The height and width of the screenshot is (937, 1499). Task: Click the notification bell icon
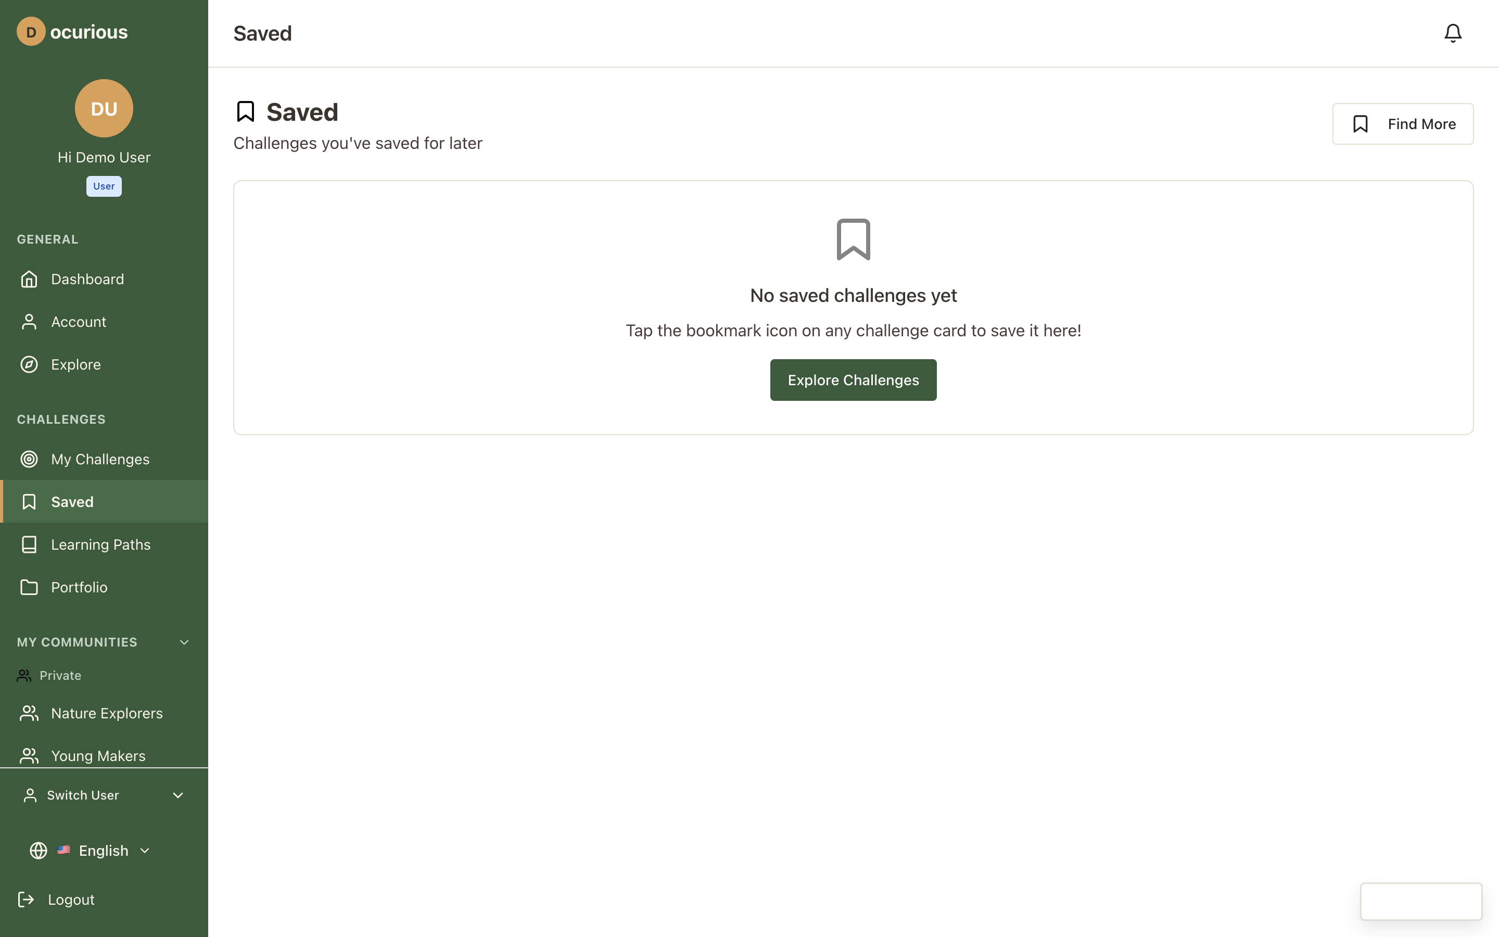pyautogui.click(x=1452, y=33)
